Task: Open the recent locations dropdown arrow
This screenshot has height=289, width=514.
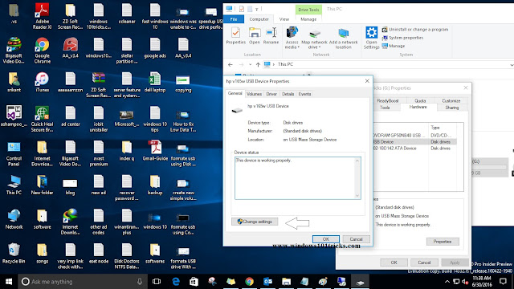Action: point(250,64)
